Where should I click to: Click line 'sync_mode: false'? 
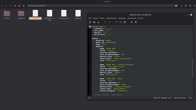point(102,30)
